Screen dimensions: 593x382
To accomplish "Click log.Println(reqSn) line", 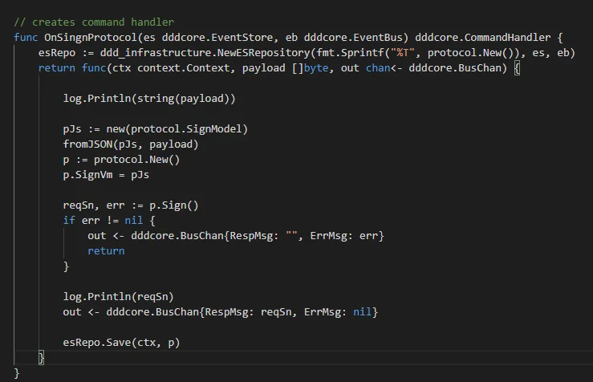I will pyautogui.click(x=119, y=296).
